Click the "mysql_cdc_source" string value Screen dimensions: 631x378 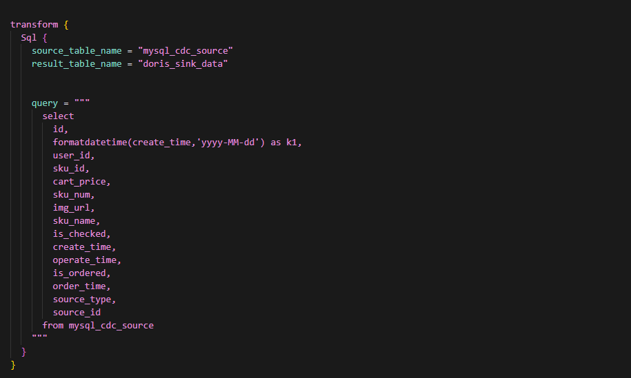186,51
